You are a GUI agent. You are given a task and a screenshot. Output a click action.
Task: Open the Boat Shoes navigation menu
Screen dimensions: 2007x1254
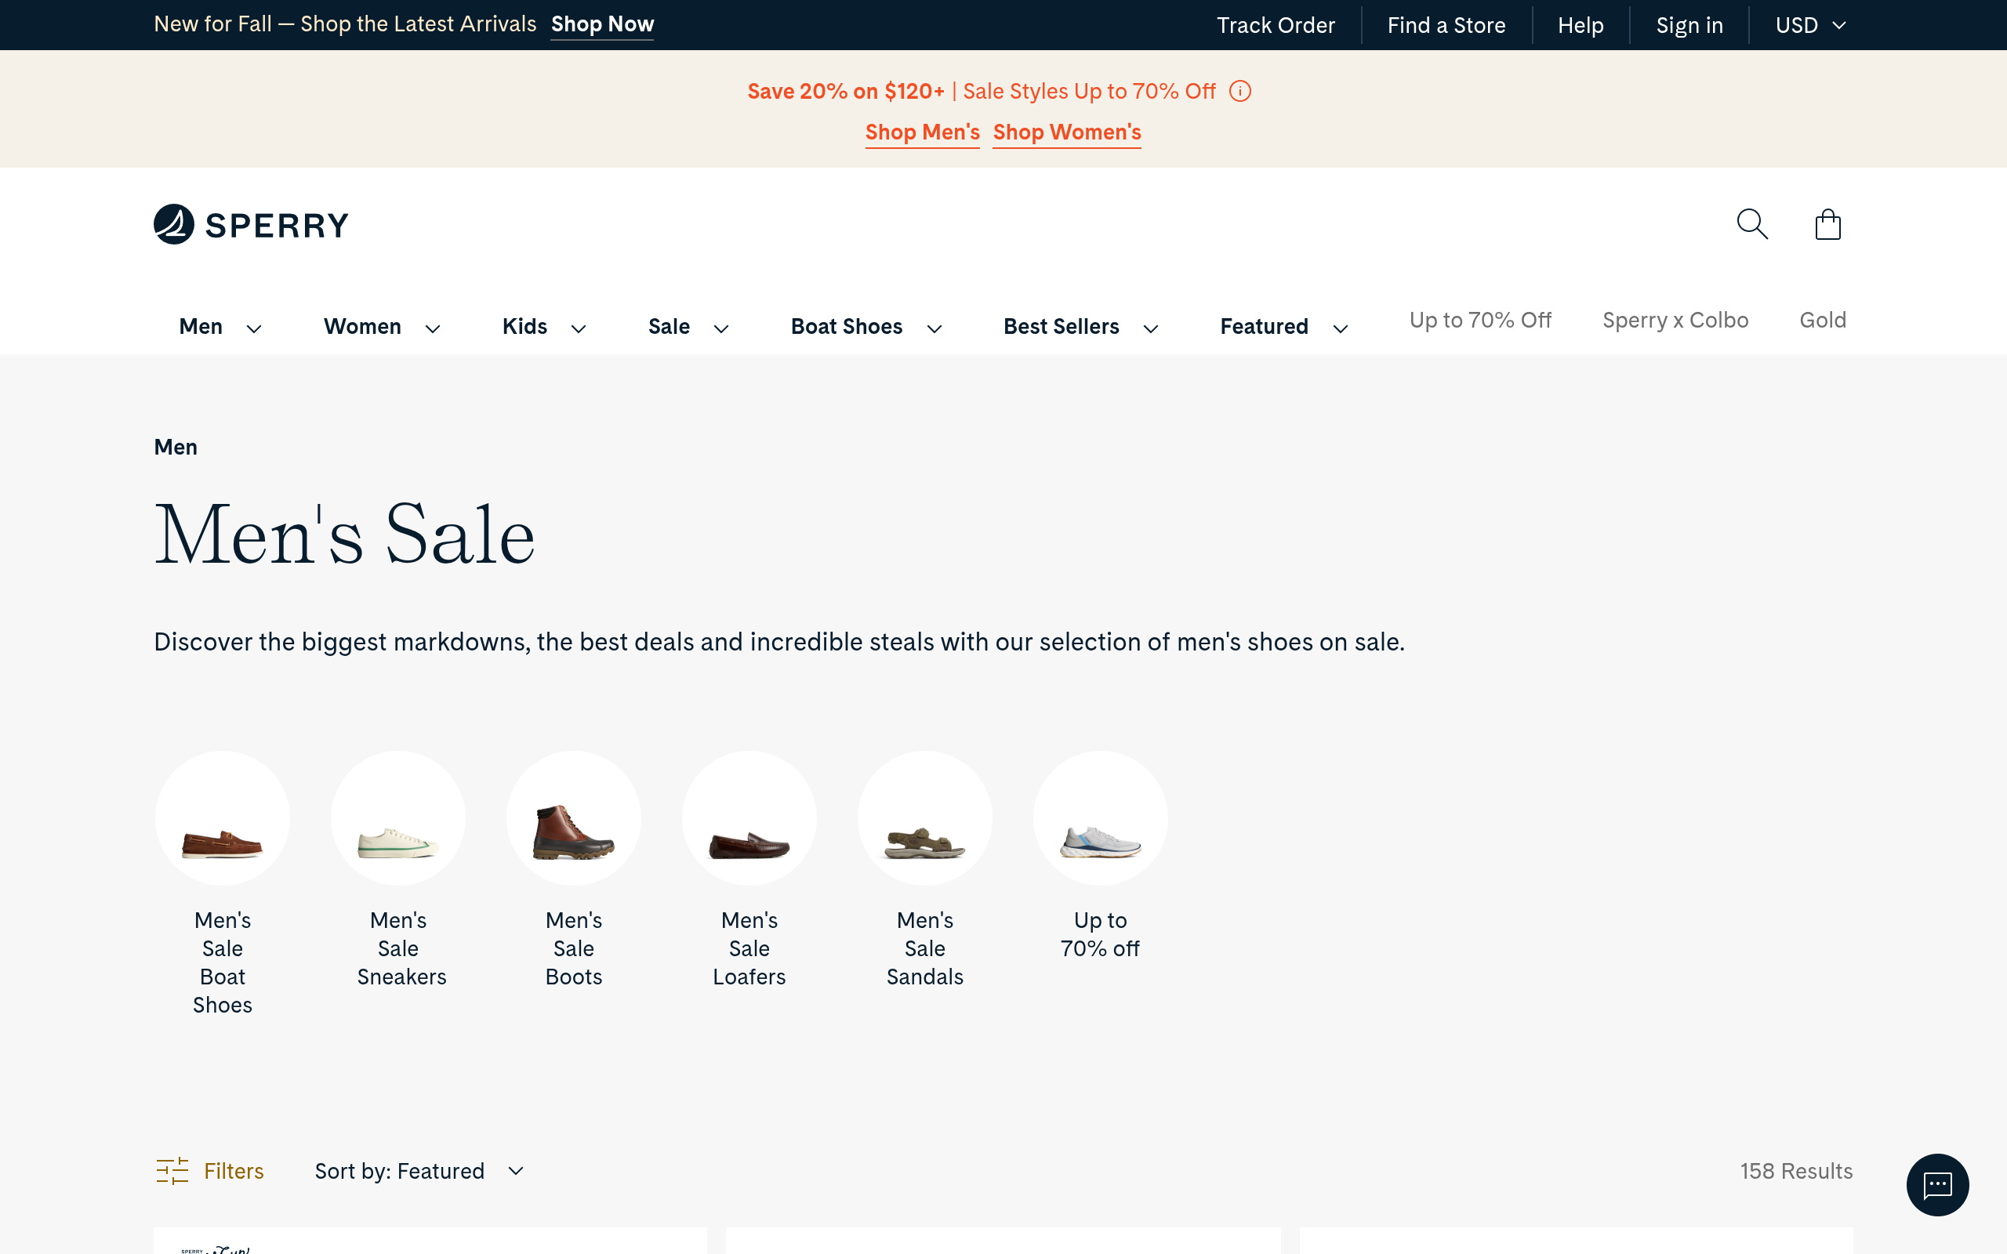(847, 327)
